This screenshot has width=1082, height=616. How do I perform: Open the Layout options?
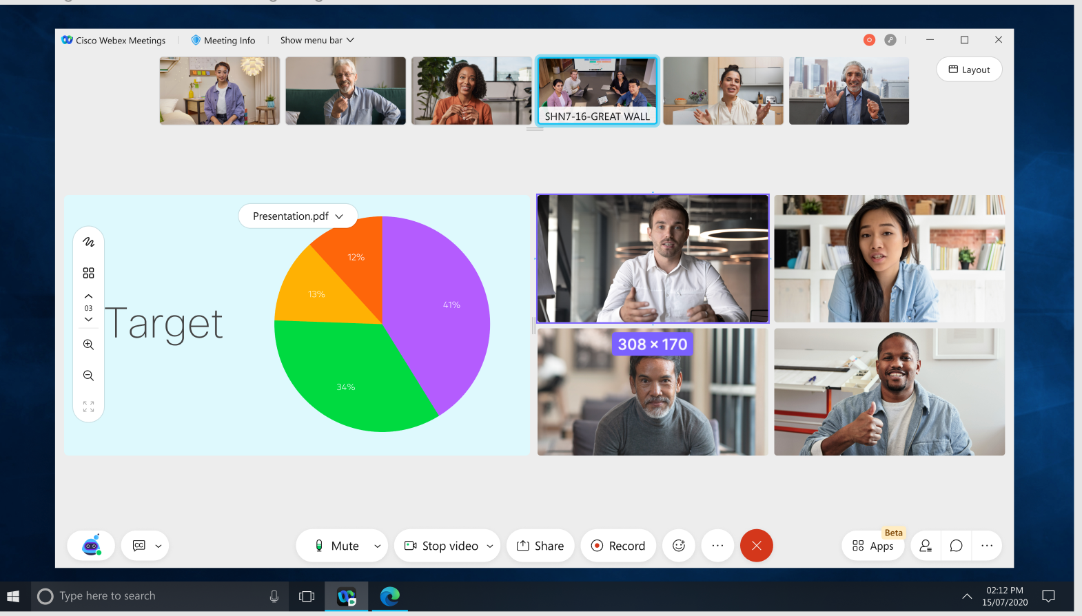(x=969, y=70)
